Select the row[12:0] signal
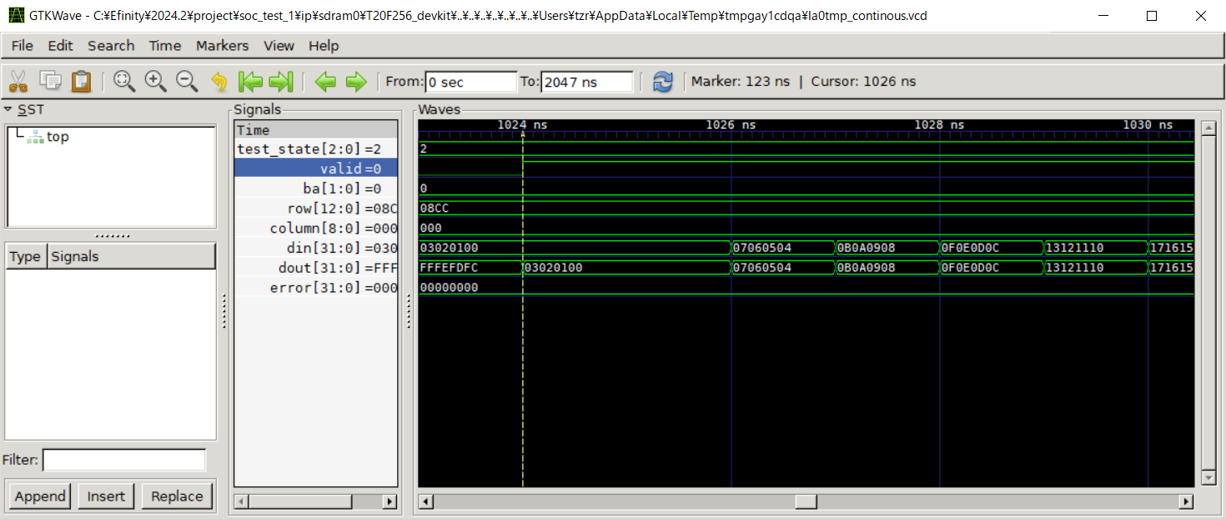This screenshot has height=519, width=1226. tap(316, 209)
